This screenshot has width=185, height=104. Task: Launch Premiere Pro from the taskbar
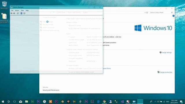tap(56, 101)
